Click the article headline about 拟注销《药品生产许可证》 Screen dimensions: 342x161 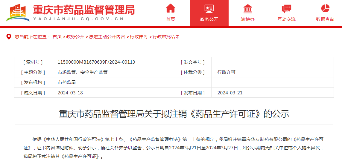(174, 114)
